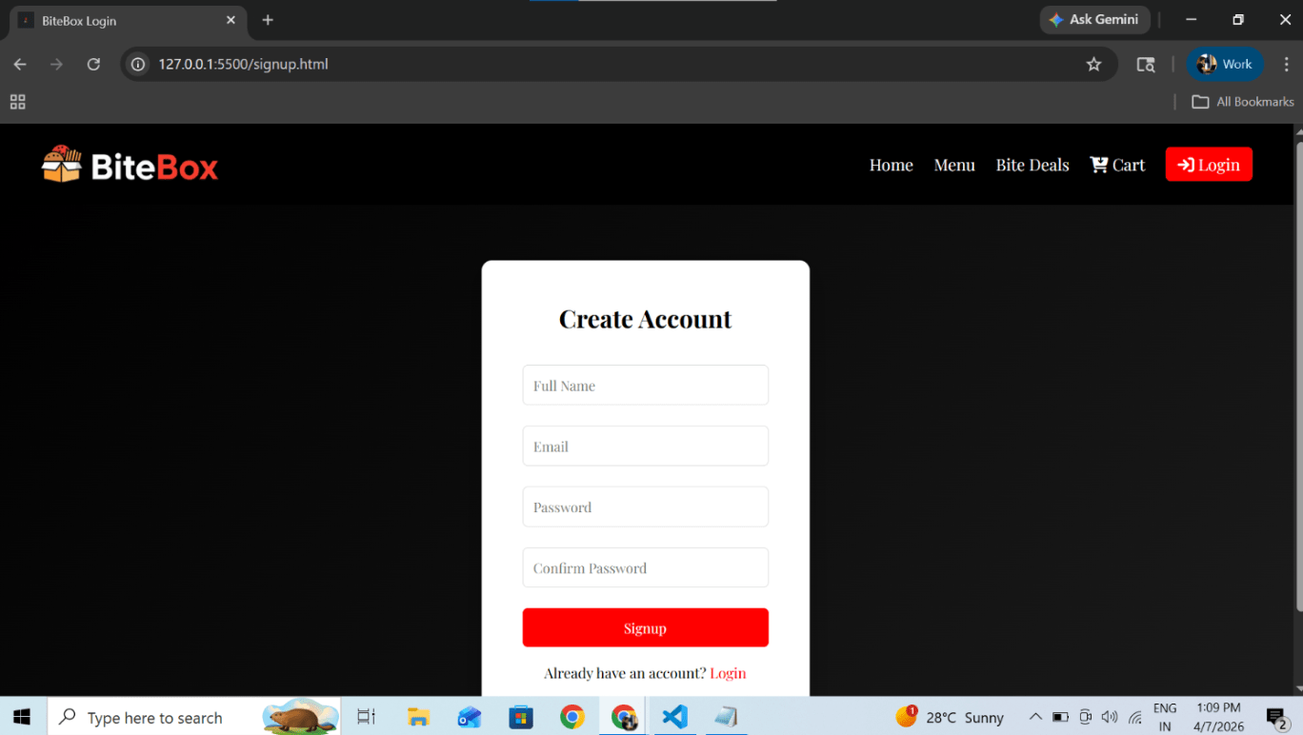This screenshot has width=1303, height=735.
Task: Follow the Login link below Signup
Action: tap(728, 673)
